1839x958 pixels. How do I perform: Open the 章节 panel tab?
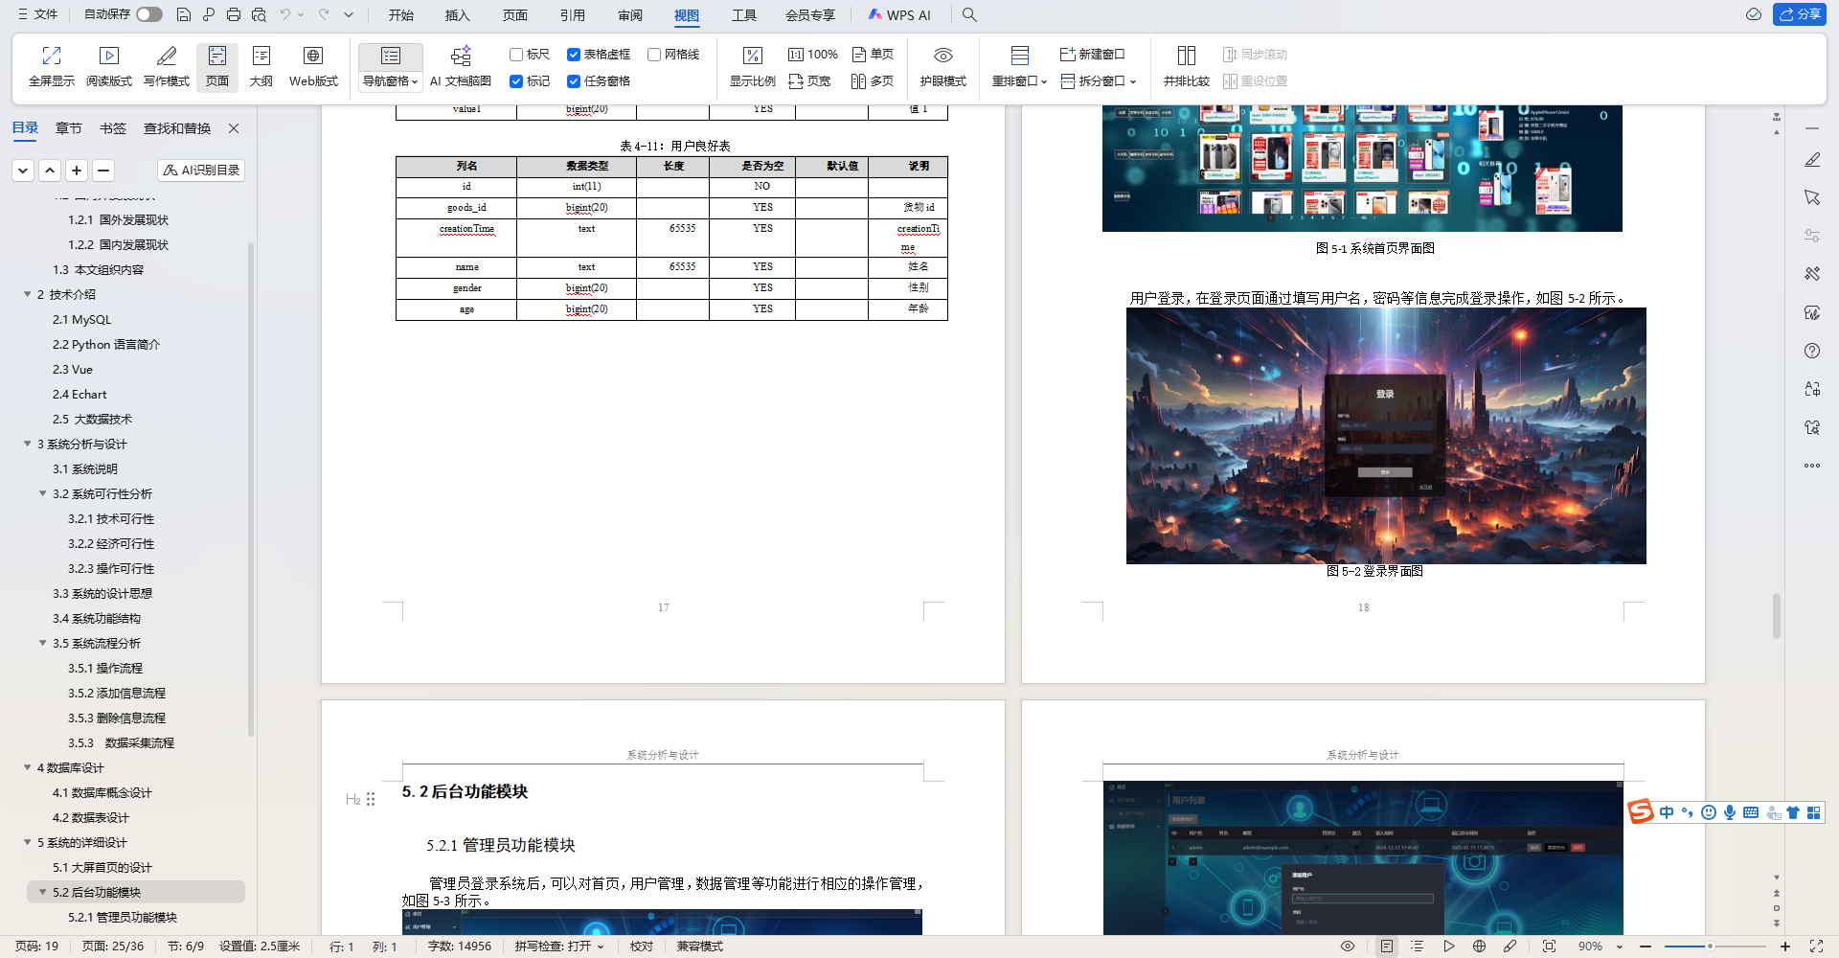(x=68, y=127)
